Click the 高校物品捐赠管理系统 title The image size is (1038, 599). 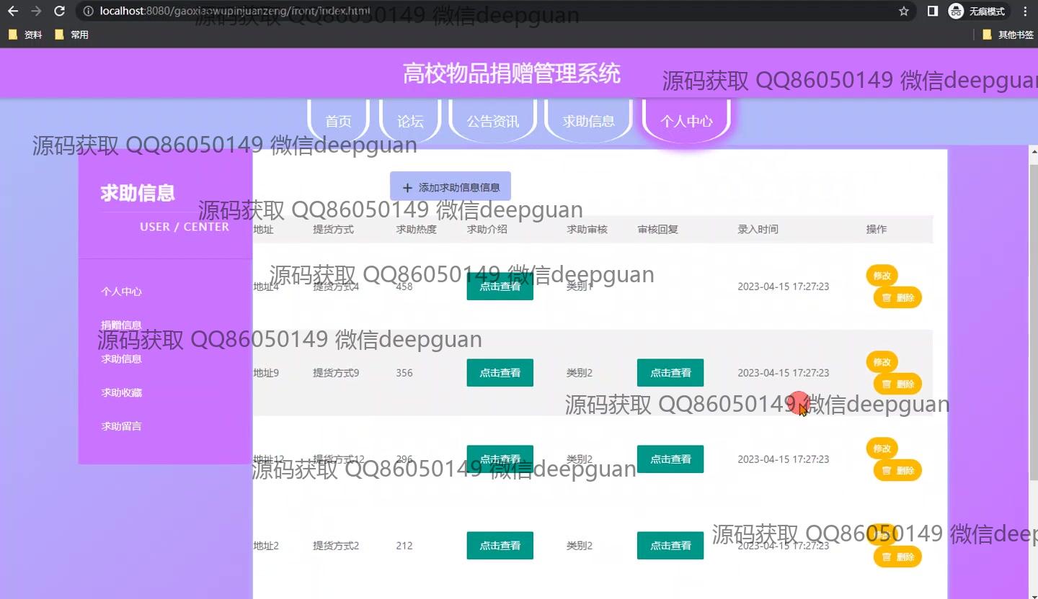pyautogui.click(x=512, y=73)
